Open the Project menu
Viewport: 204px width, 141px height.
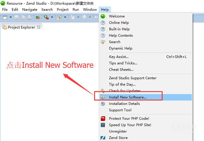[62, 9]
